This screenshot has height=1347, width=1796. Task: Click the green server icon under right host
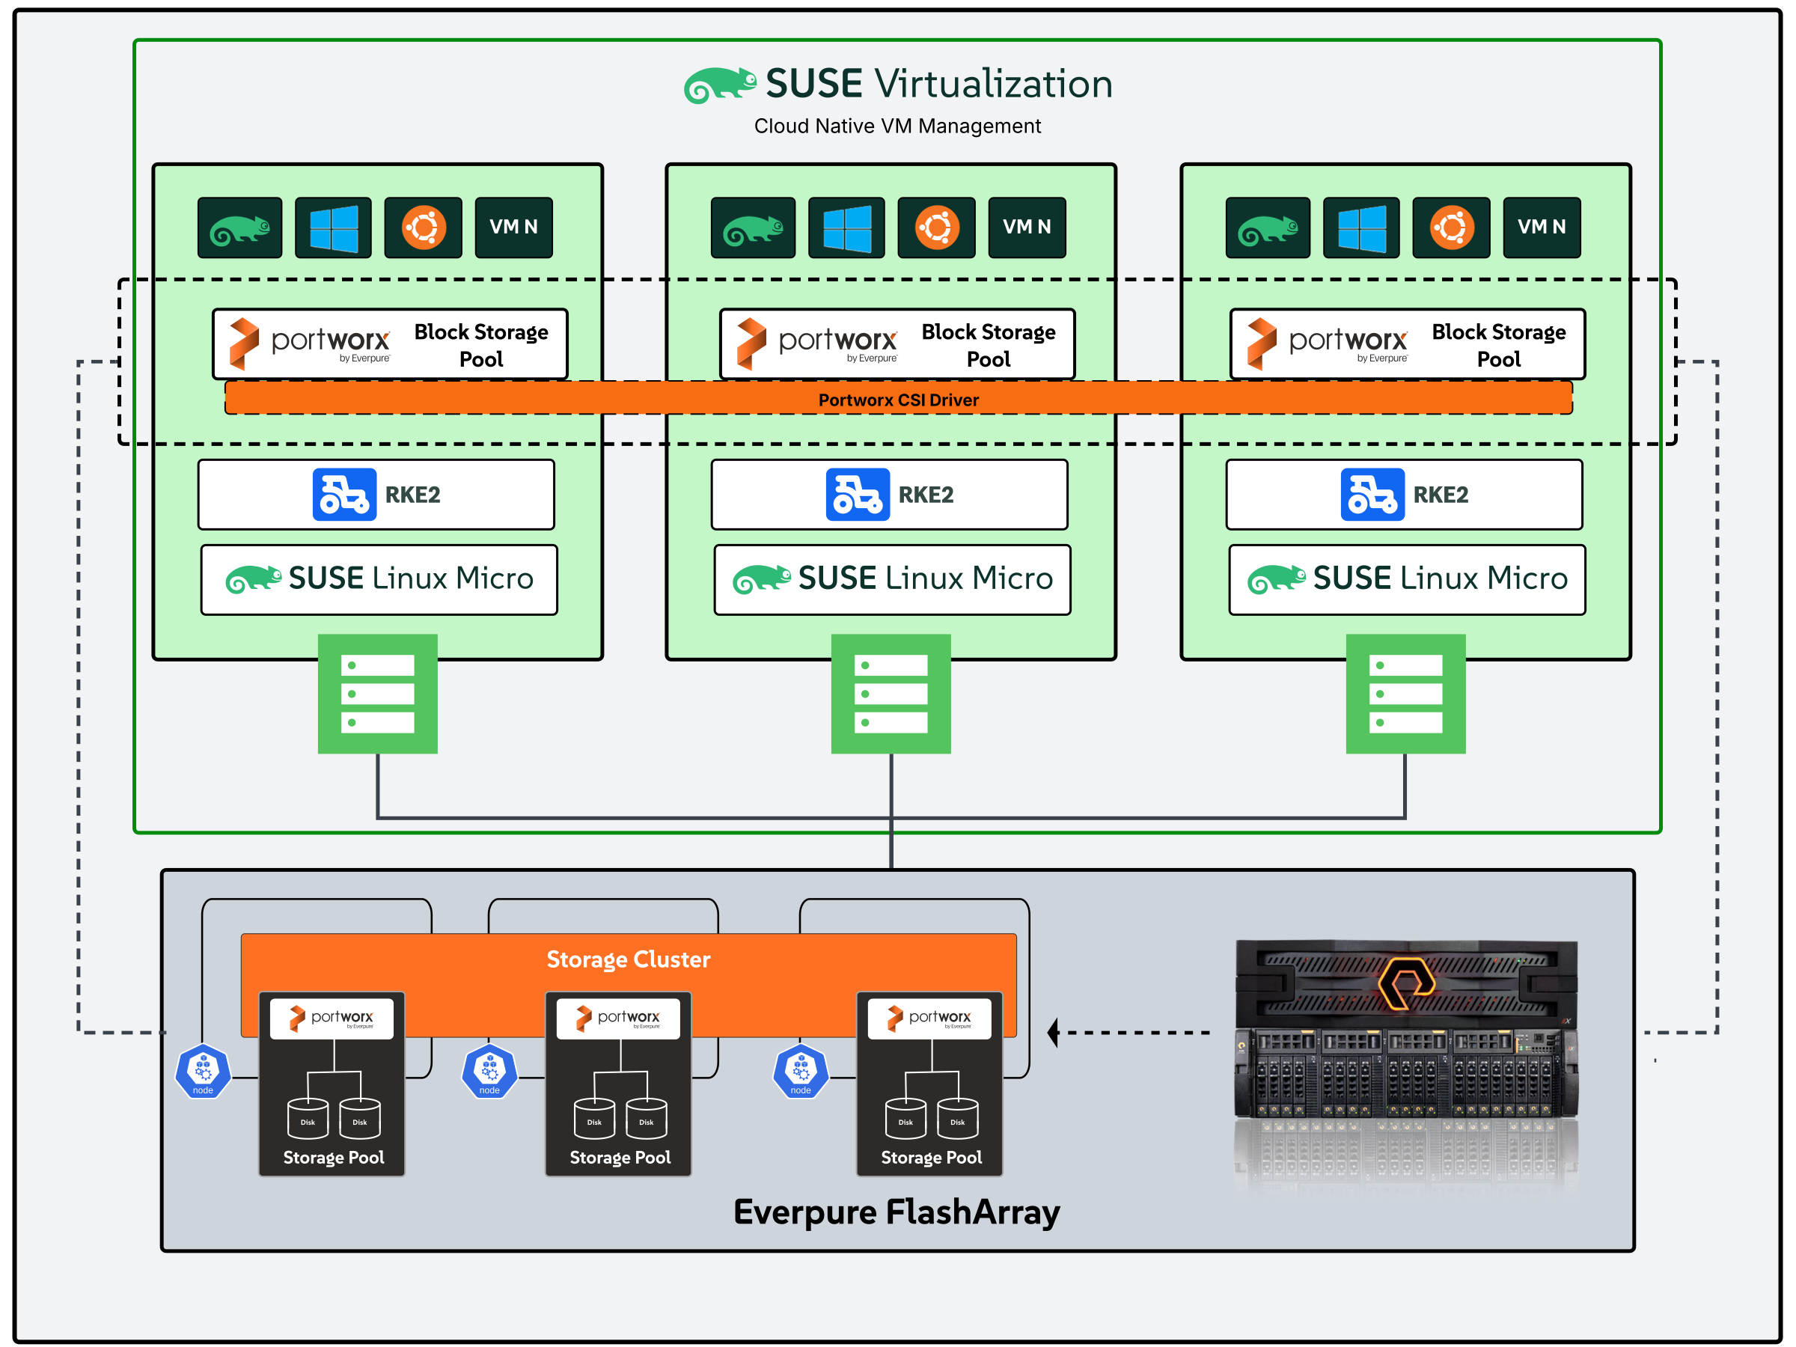pos(1405,694)
